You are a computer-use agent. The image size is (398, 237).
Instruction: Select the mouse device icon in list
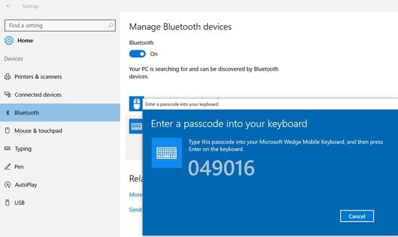pyautogui.click(x=136, y=104)
